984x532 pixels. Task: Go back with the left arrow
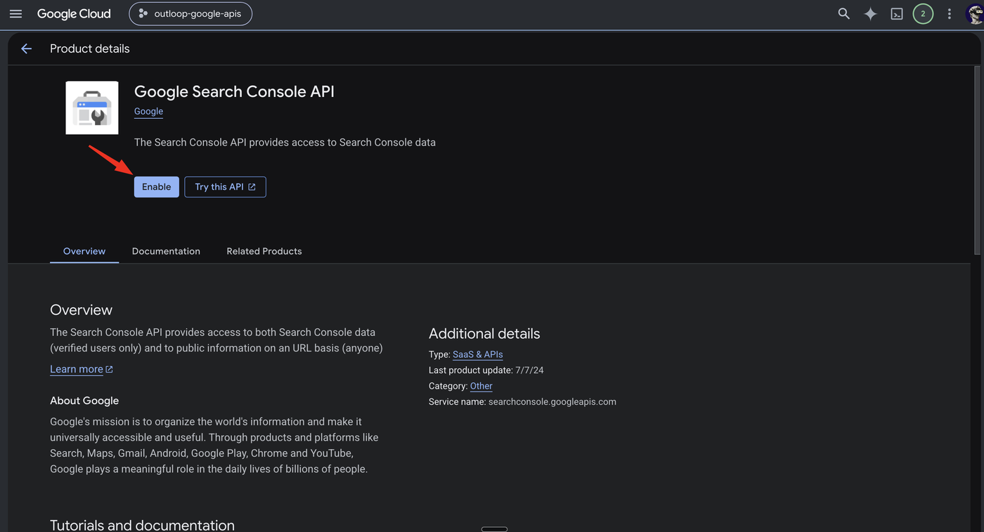26,48
